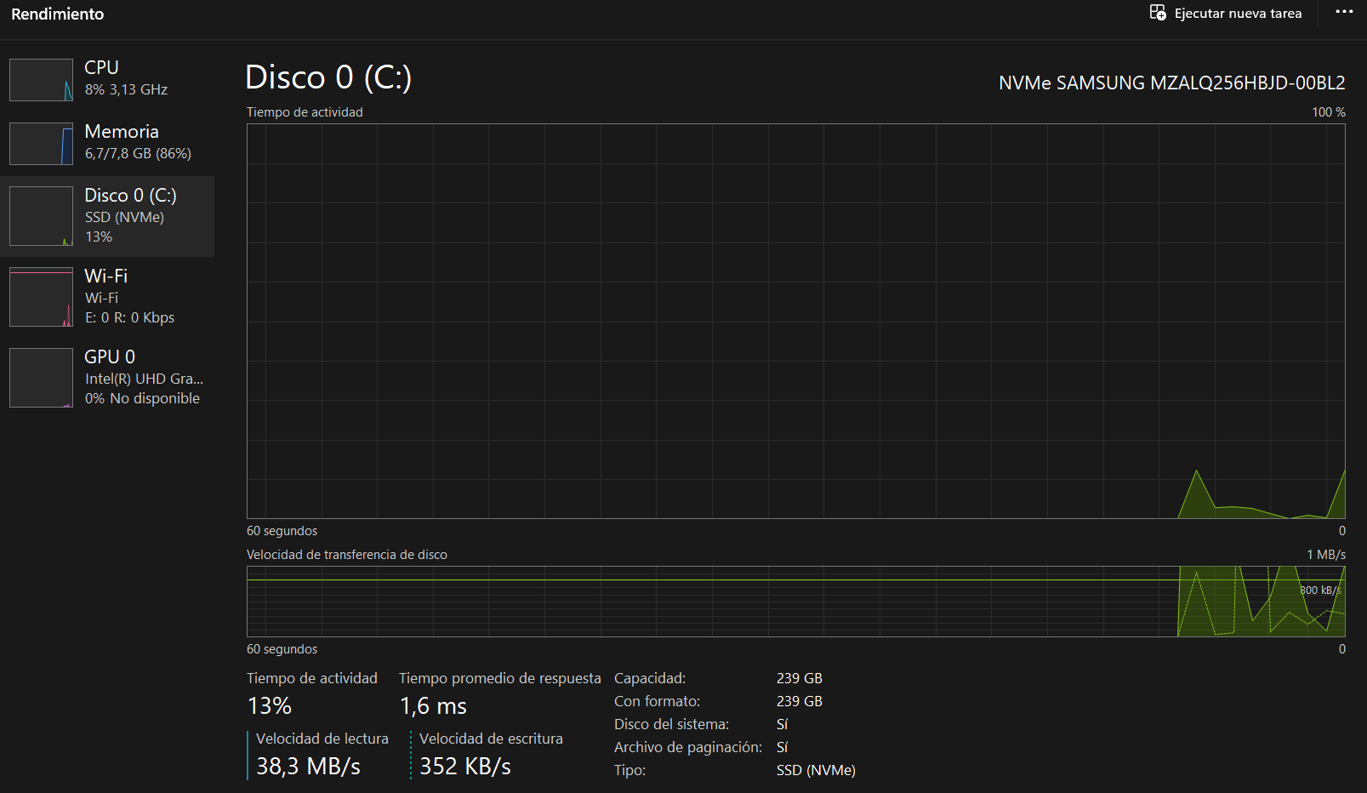Click the 38,3 MB/s read speed value

point(308,767)
